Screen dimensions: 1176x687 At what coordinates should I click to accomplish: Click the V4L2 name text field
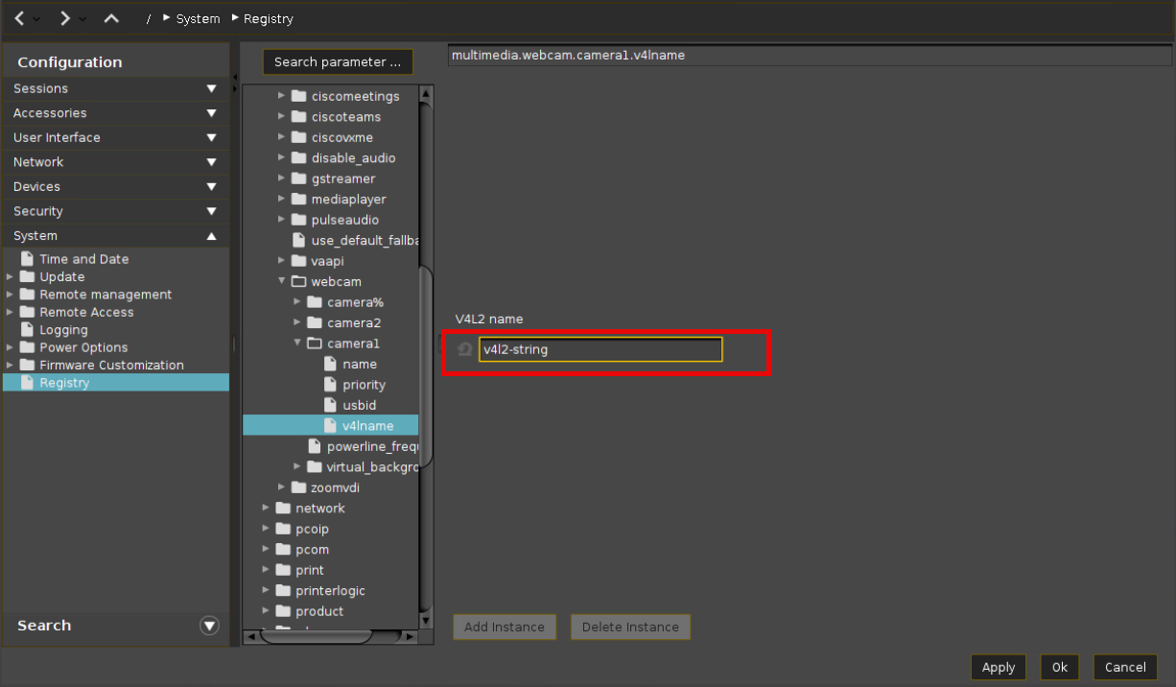coord(600,350)
